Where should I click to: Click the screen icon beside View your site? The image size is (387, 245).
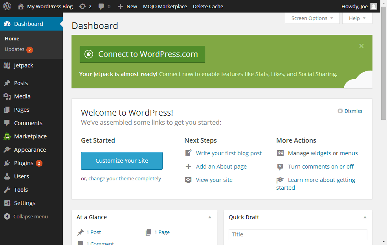tap(188, 180)
